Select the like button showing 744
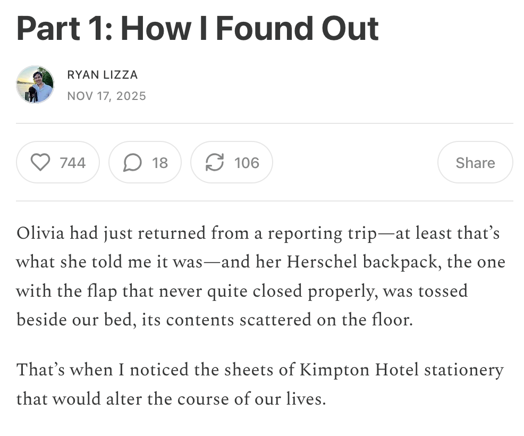 click(57, 162)
